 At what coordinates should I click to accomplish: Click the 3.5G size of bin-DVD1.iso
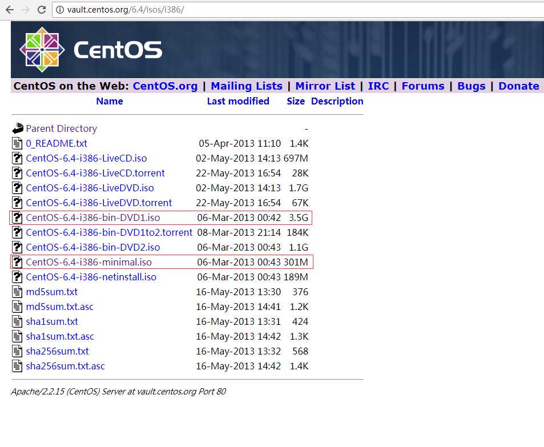click(299, 218)
